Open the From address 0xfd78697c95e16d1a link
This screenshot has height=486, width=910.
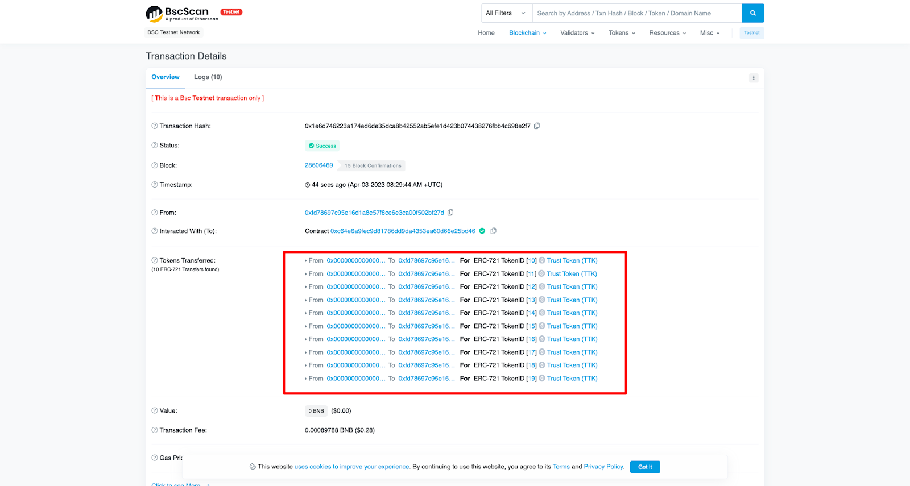coord(374,213)
